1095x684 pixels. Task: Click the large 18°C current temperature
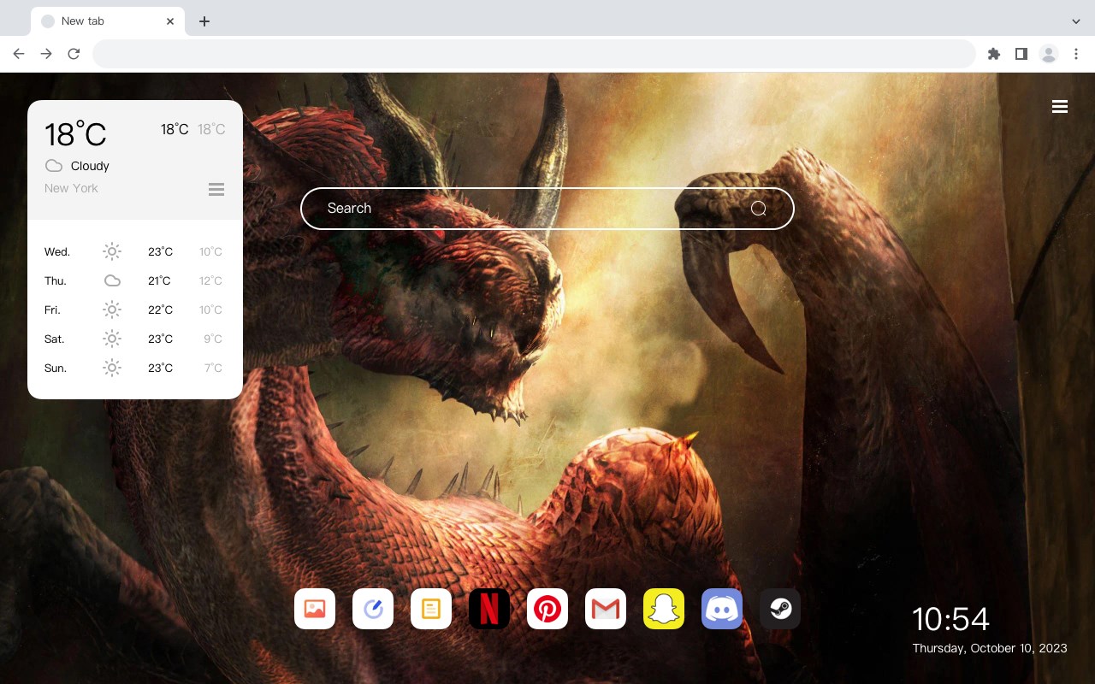tap(75, 134)
